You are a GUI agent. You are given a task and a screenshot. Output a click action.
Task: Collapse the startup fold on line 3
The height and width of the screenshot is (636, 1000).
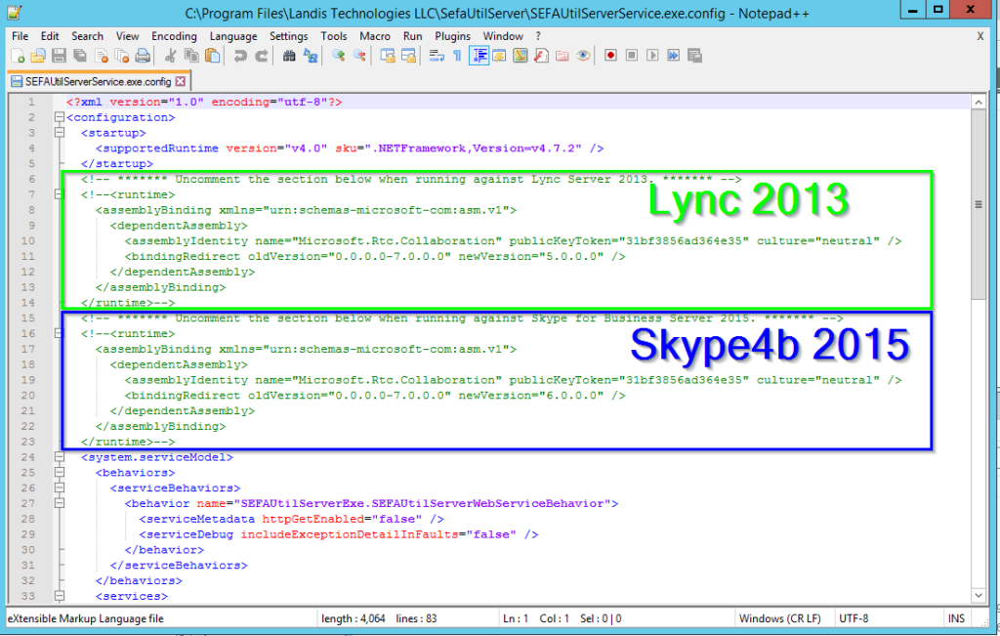pyautogui.click(x=60, y=133)
